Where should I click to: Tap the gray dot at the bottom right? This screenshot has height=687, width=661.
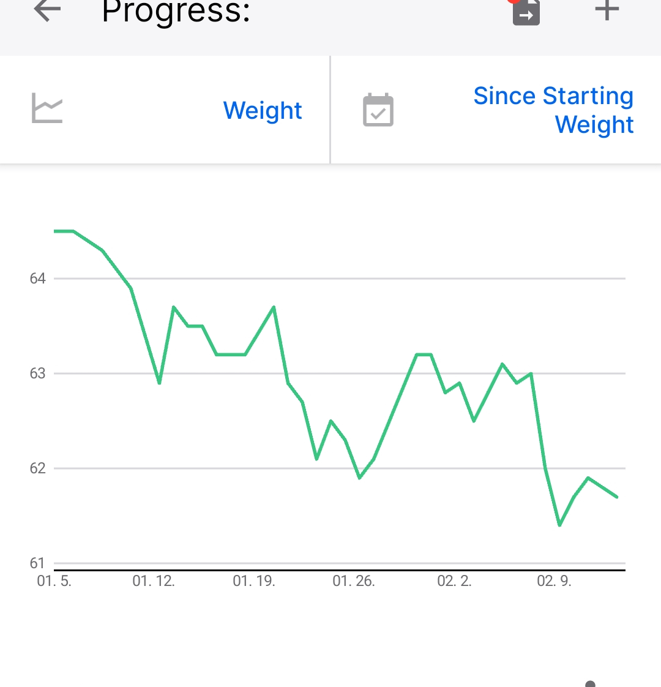point(590,684)
